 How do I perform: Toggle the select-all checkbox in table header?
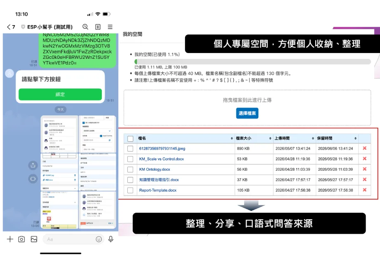(x=130, y=139)
